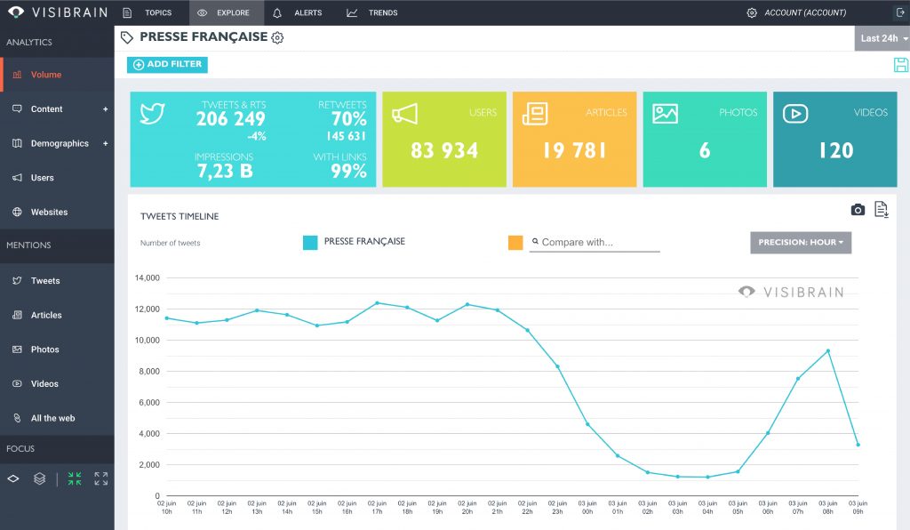Click the Add Filter button
910x530 pixels.
[x=166, y=64]
